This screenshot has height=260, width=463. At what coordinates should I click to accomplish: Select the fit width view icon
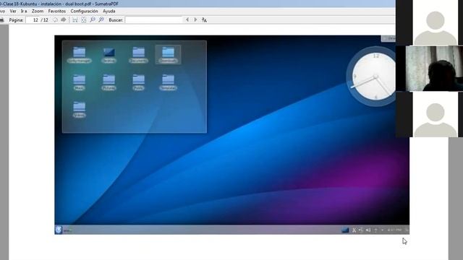(x=75, y=19)
